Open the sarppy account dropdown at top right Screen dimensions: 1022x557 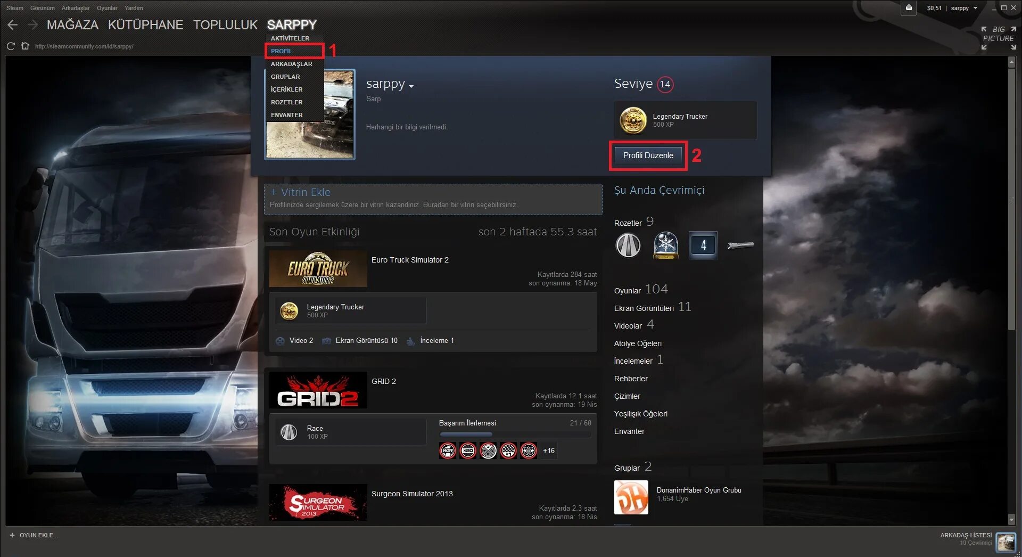tap(965, 8)
